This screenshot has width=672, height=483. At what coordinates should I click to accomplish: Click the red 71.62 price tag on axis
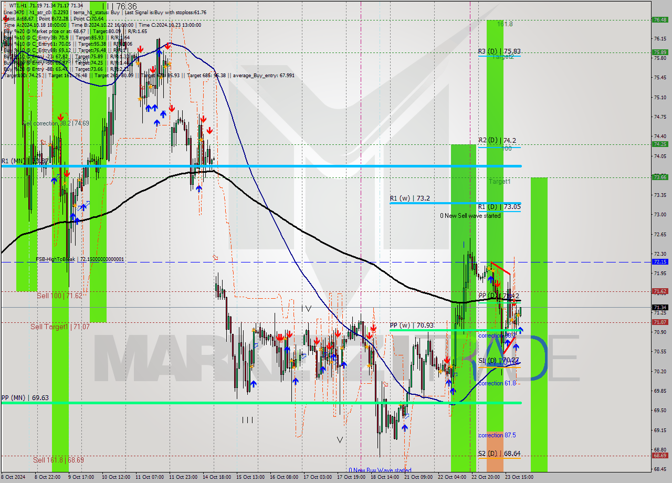coord(660,291)
